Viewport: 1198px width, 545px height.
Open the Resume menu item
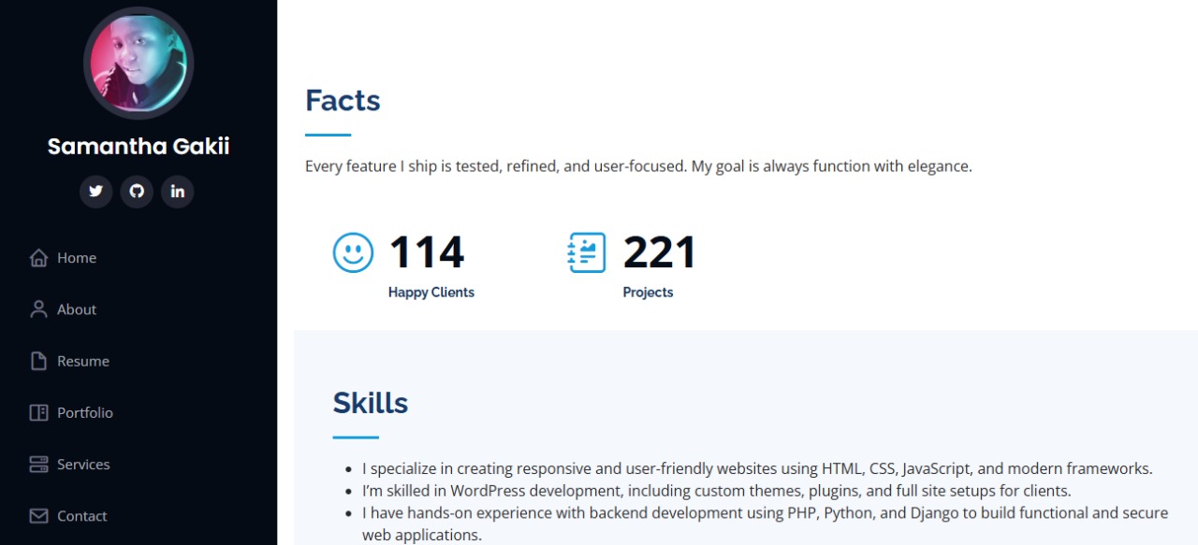tap(83, 361)
